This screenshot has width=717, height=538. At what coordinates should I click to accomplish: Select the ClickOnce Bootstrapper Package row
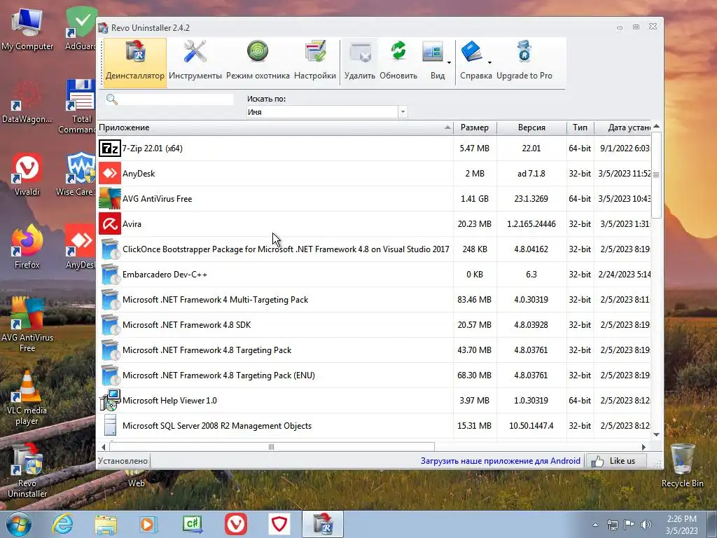374,249
